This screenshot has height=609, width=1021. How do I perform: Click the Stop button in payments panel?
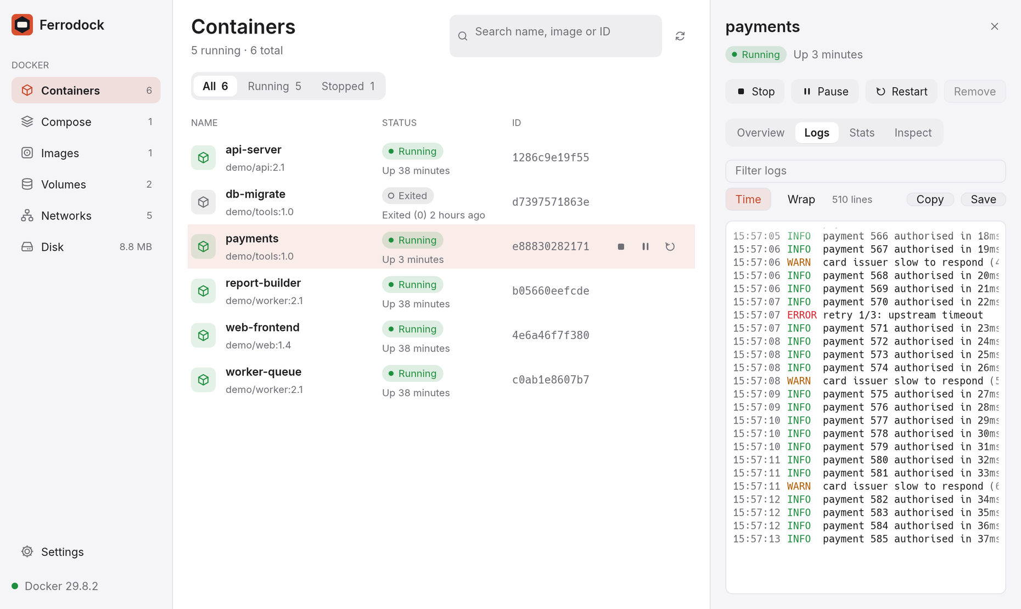click(755, 92)
